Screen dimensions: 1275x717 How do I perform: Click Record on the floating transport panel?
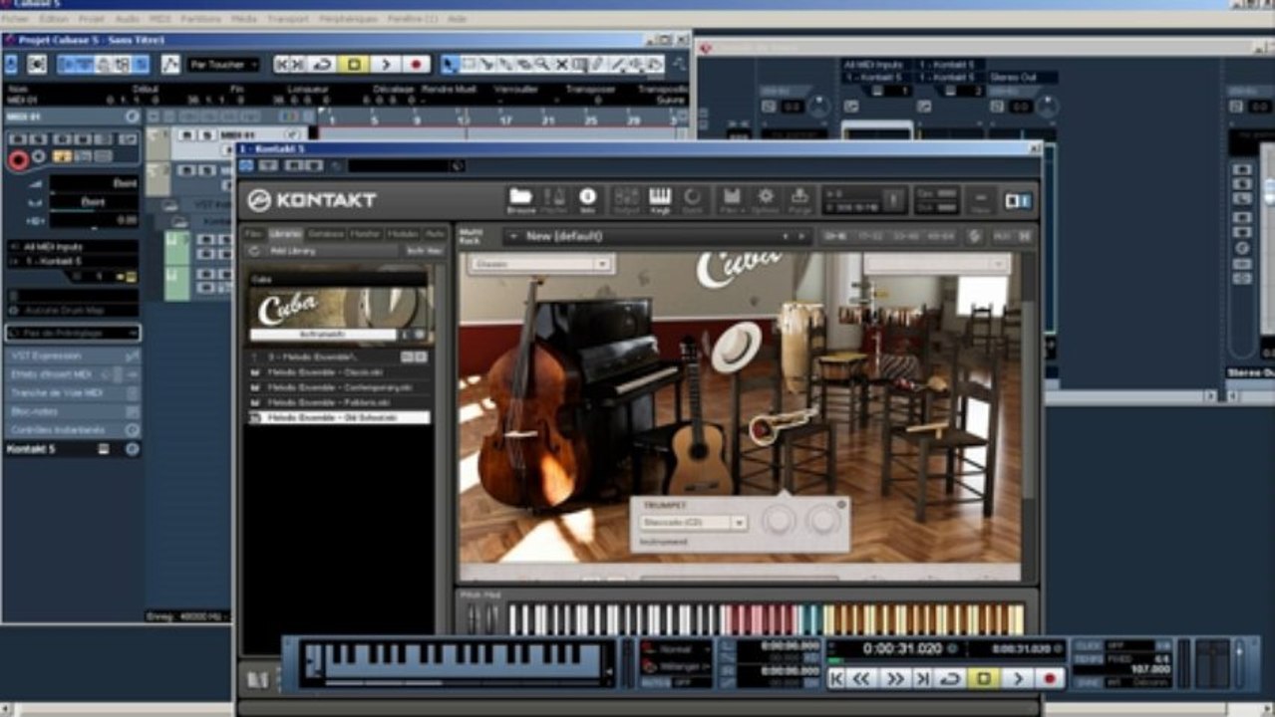coord(1049,678)
